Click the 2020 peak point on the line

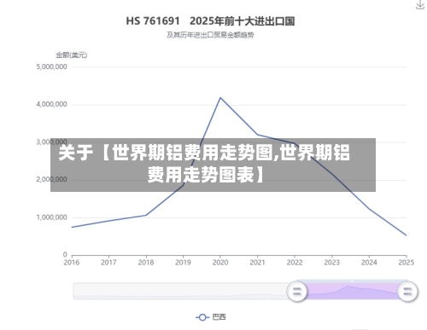tap(220, 98)
